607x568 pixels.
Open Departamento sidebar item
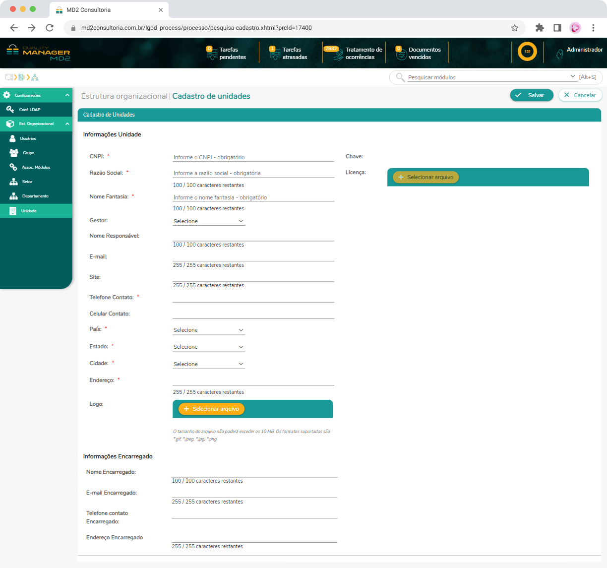[35, 196]
